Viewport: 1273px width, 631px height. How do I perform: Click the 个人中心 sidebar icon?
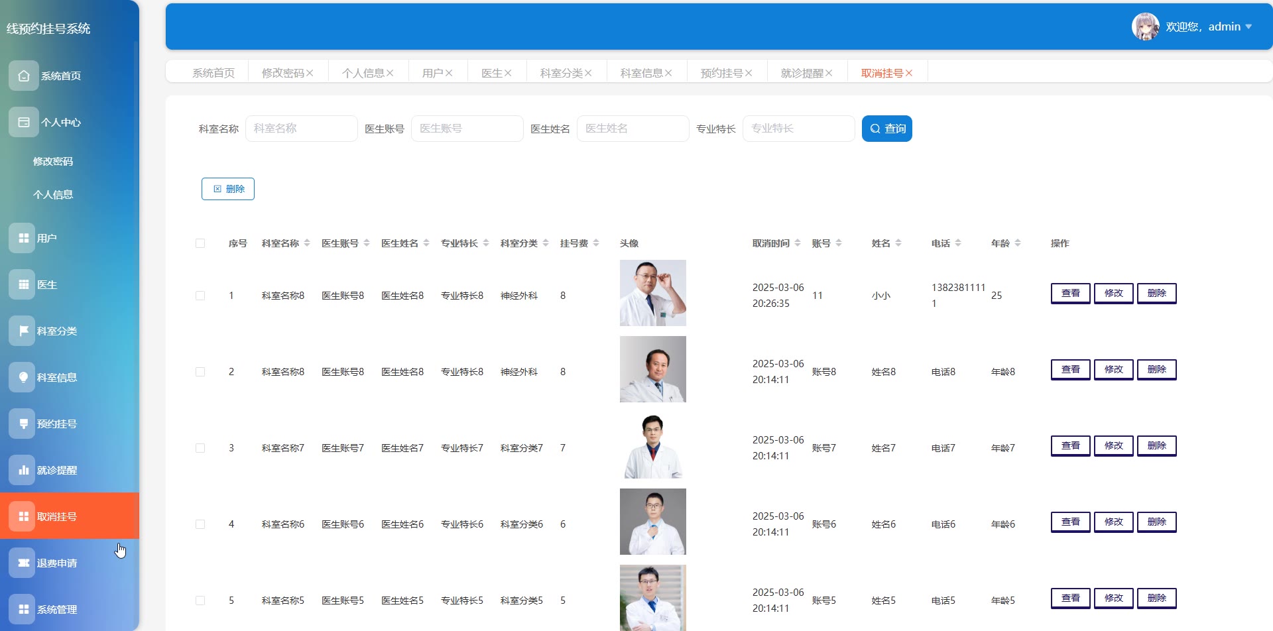[x=24, y=122]
